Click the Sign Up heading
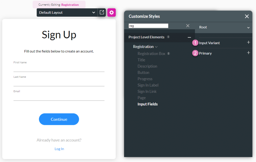Image resolution: width=256 pixels, height=162 pixels. [x=59, y=35]
